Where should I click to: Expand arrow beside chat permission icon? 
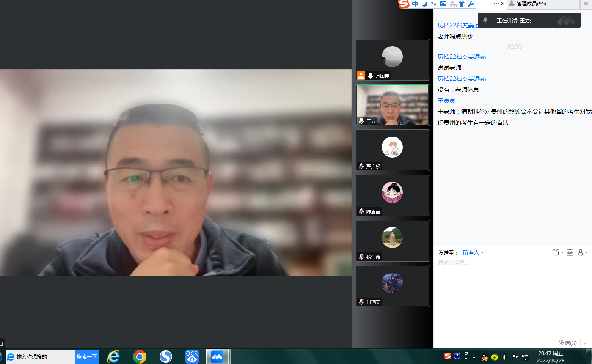pyautogui.click(x=586, y=253)
